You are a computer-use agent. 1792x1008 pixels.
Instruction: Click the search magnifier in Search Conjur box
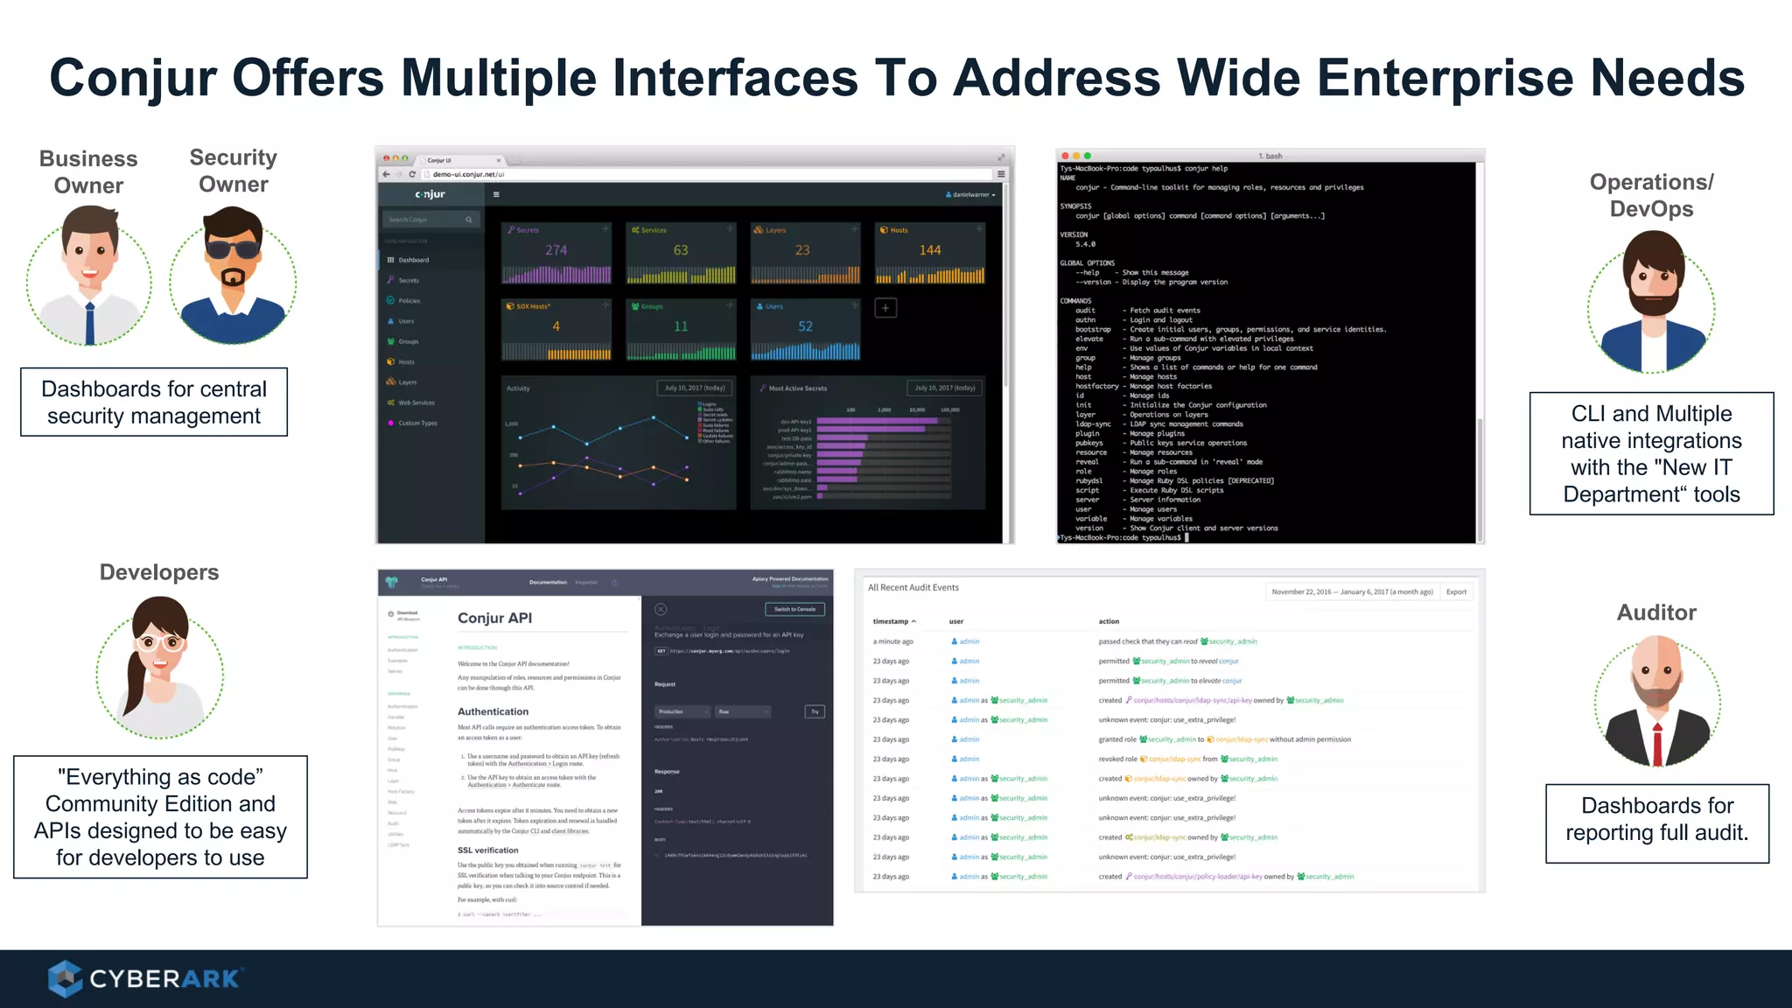469,220
